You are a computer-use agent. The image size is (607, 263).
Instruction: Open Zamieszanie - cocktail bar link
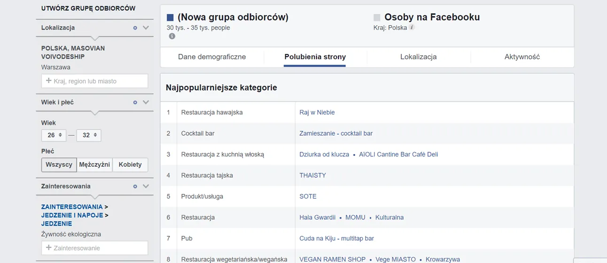click(336, 133)
